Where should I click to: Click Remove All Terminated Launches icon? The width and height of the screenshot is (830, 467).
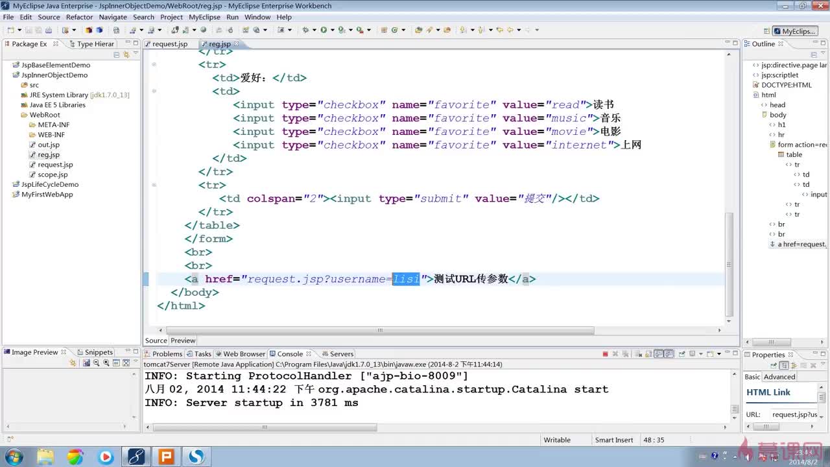click(x=625, y=354)
